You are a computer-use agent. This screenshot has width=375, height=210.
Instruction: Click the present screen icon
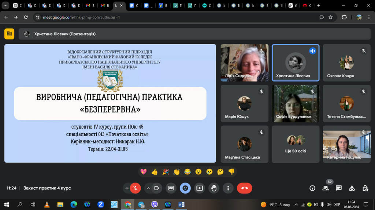tap(200, 188)
